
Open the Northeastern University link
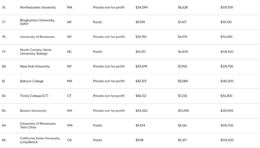(38, 7)
